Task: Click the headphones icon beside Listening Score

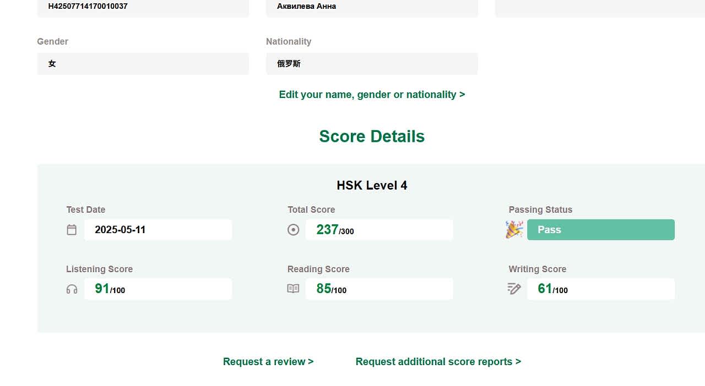Action: [x=72, y=289]
